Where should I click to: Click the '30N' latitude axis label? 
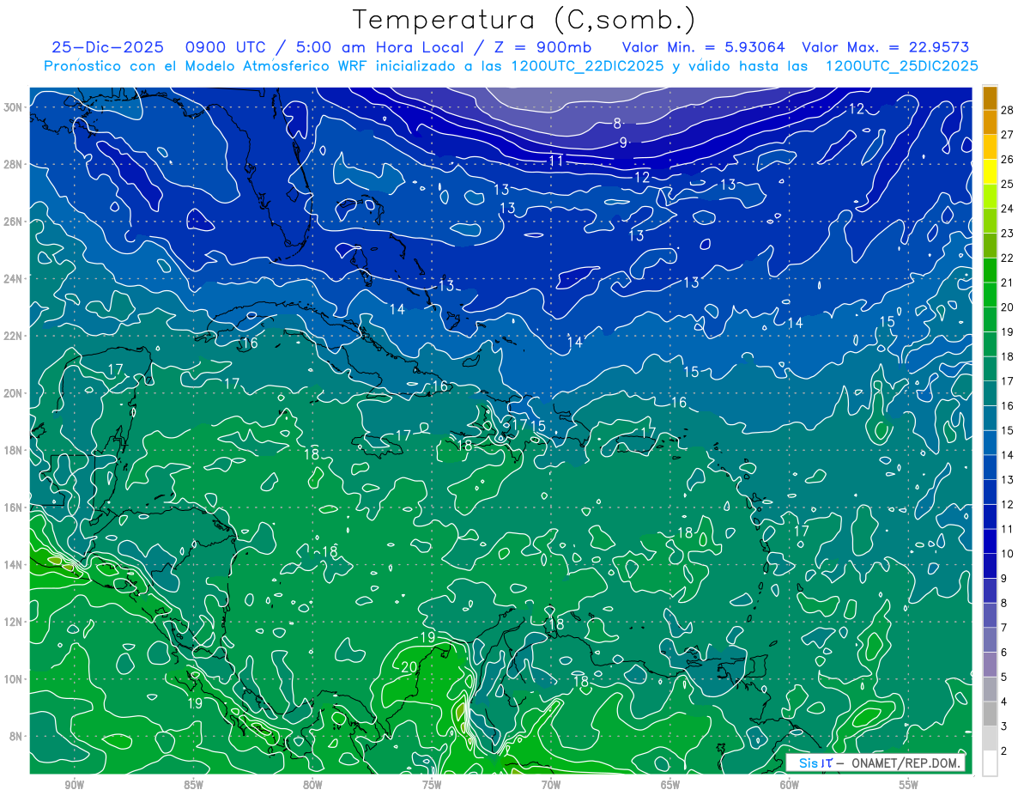click(13, 106)
